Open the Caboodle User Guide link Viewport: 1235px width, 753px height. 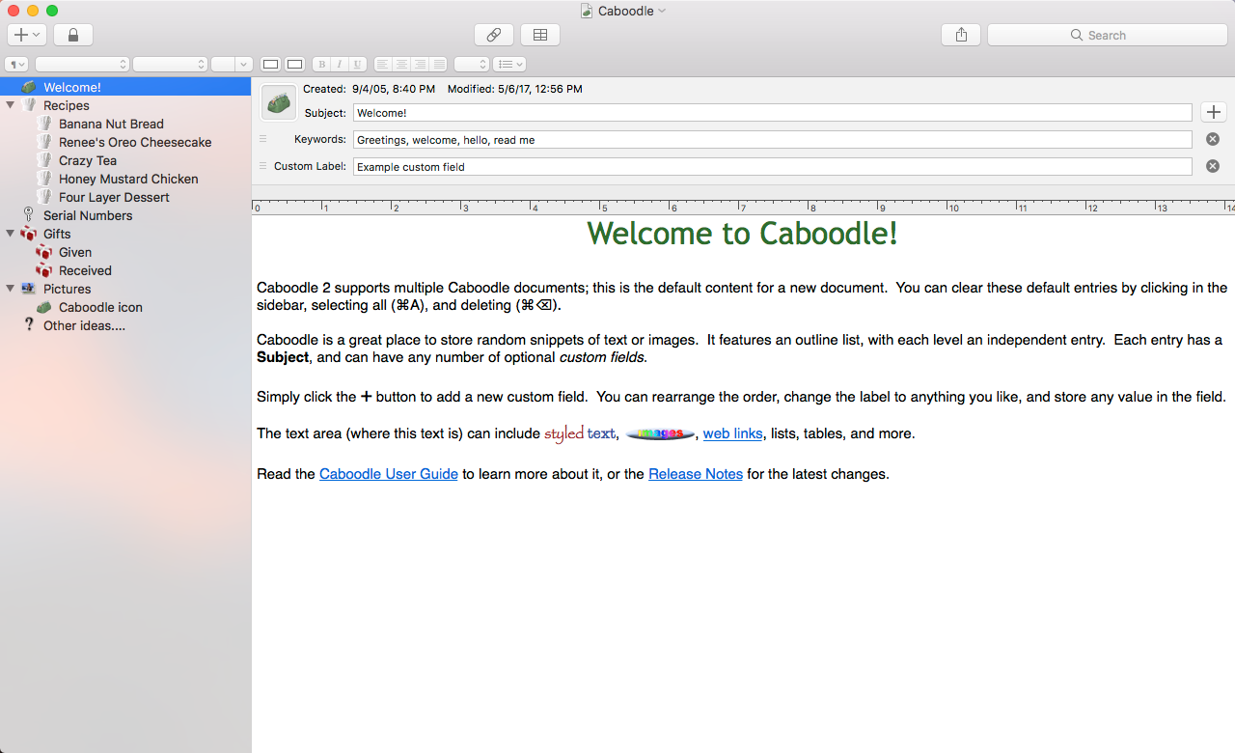point(389,474)
